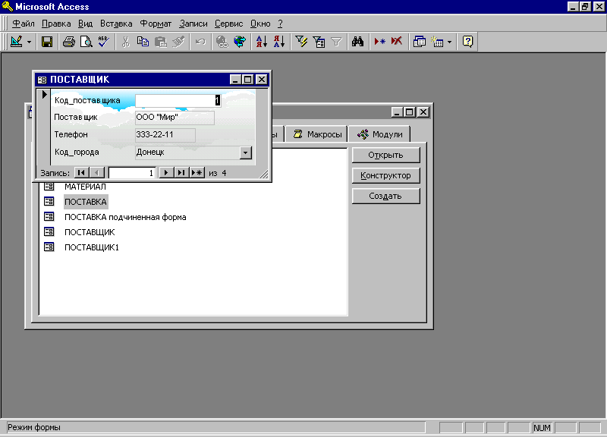Viewport: 607px width, 437px height.
Task: Click the Copy icon
Action: [143, 42]
